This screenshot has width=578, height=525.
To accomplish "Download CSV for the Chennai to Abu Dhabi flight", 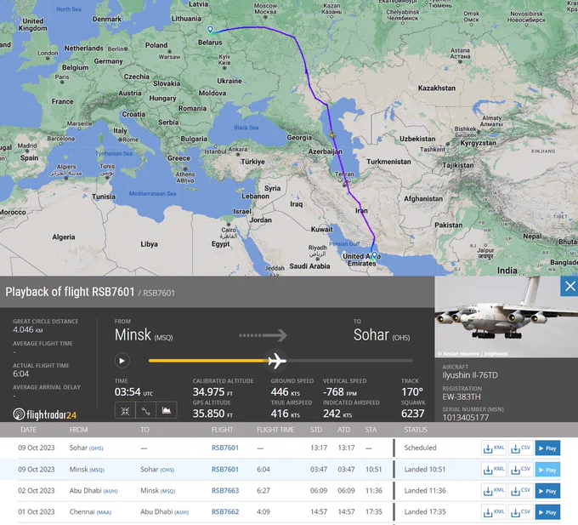I will [520, 512].
